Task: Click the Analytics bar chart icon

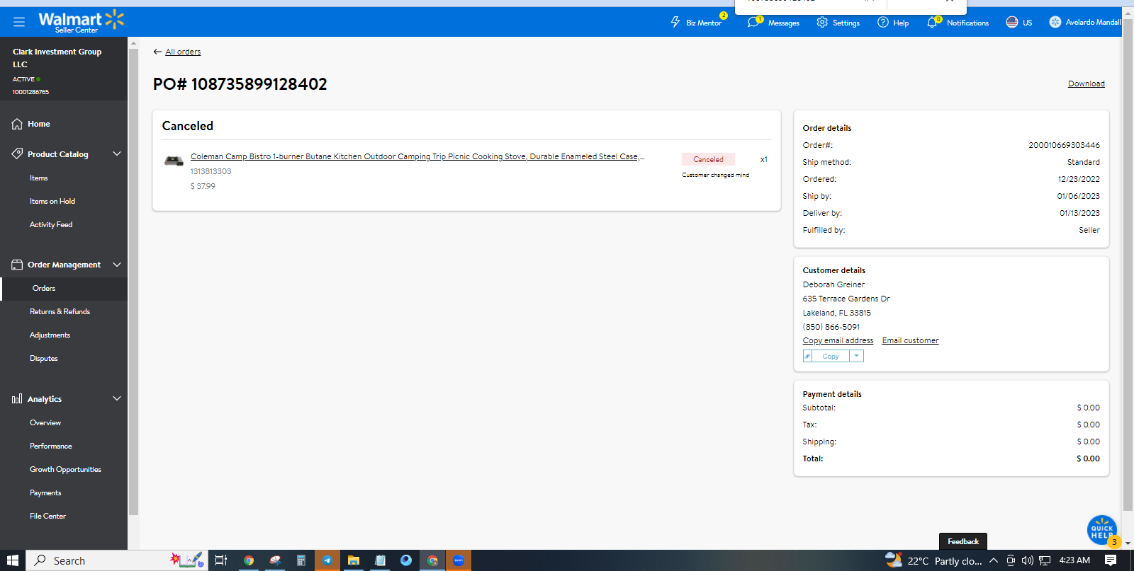Action: tap(17, 399)
